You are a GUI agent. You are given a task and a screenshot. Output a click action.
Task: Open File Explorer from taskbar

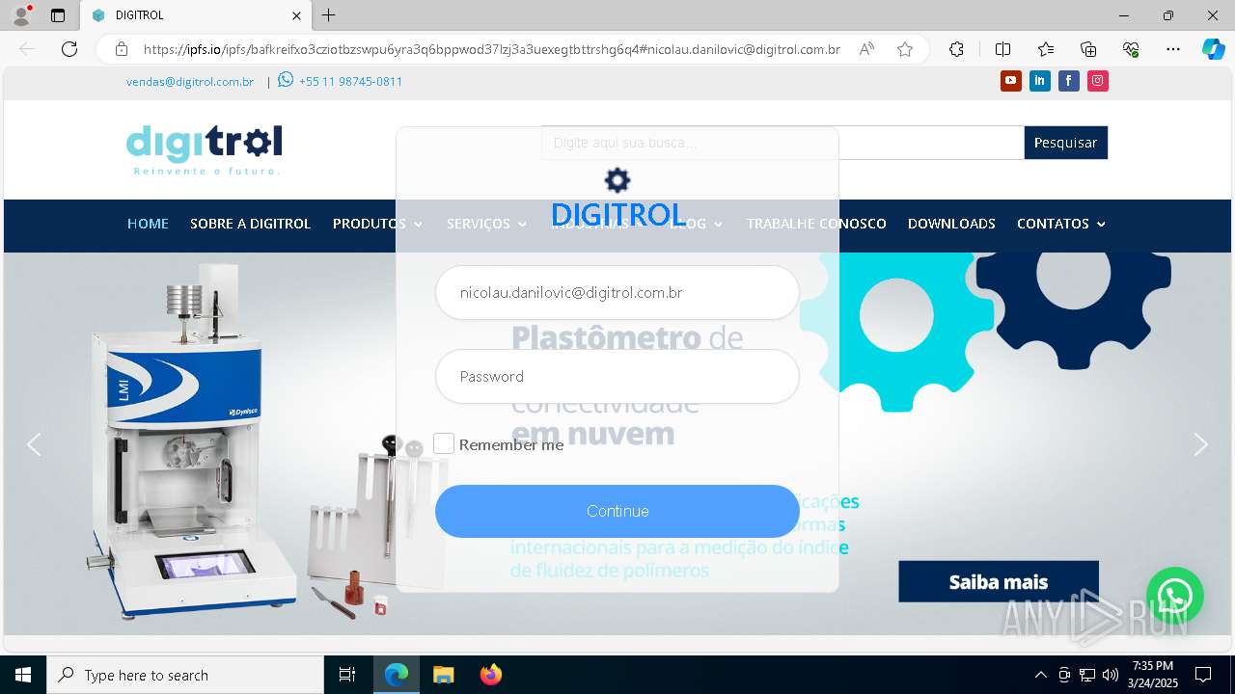[x=443, y=675]
